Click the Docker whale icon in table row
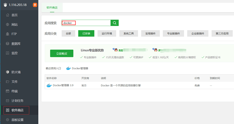 (x=49, y=86)
